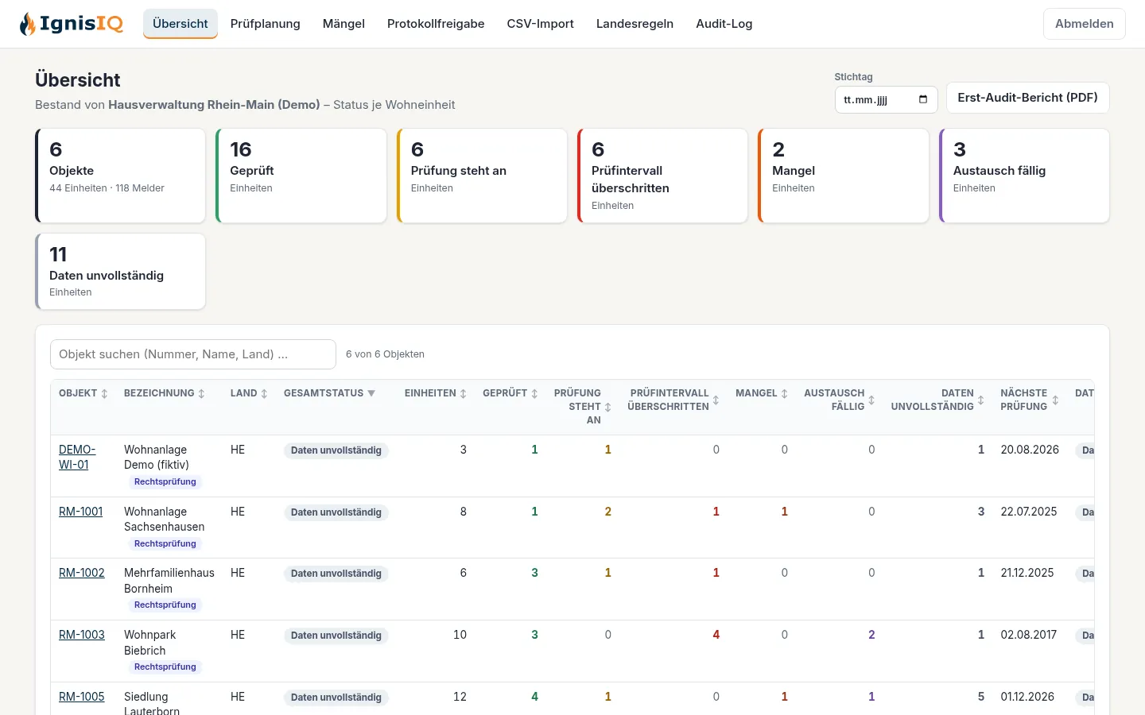The image size is (1145, 715).
Task: Navigate to CSV-Import
Action: 541,24
